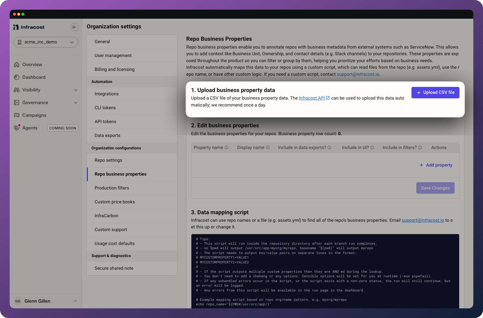Click info icon next to Include in UI
This screenshot has width=483, height=318.
(372, 148)
